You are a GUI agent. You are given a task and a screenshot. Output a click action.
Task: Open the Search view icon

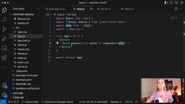click(x=4, y=19)
